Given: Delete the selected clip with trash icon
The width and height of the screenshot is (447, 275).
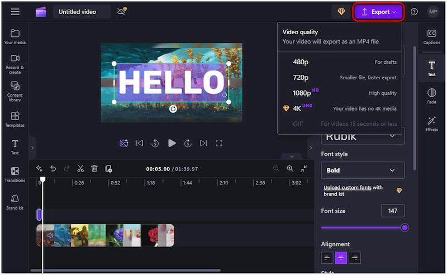Looking at the screenshot, I should pyautogui.click(x=94, y=168).
